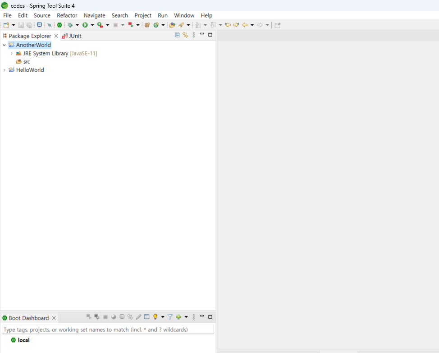Click the Relaunch red-square-with-play icon
Image resolution: width=439 pixels, height=353 pixels.
pyautogui.click(x=130, y=25)
